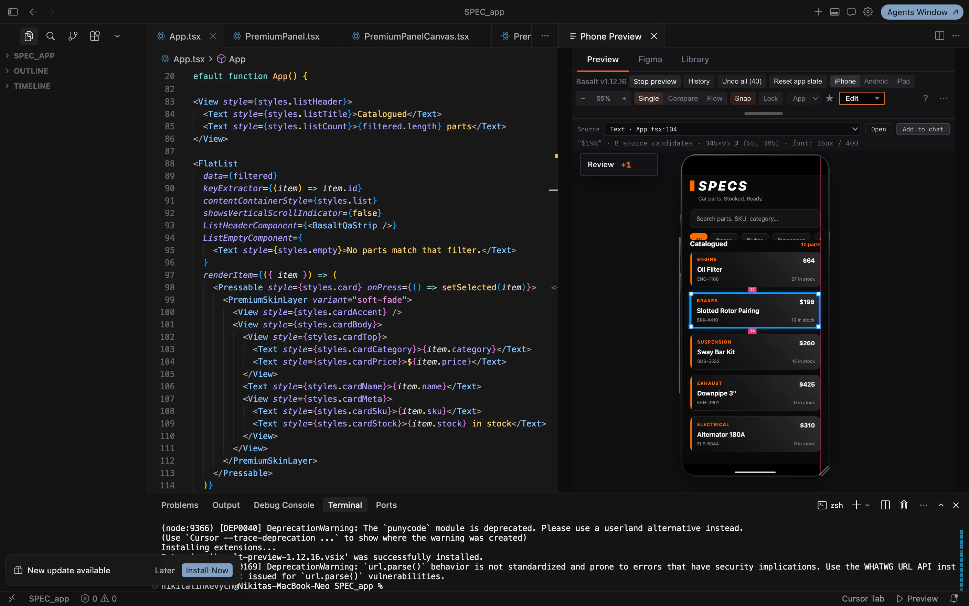
Task: Switch to the PremiumPanel.tsx tab
Action: pos(282,36)
